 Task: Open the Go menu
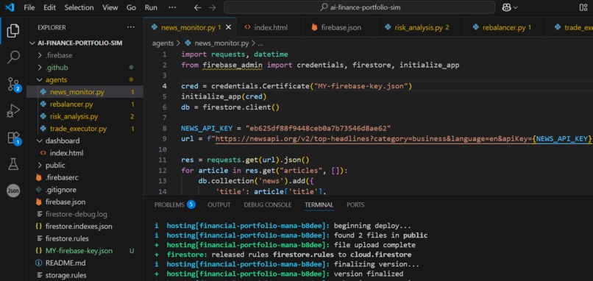[131, 7]
